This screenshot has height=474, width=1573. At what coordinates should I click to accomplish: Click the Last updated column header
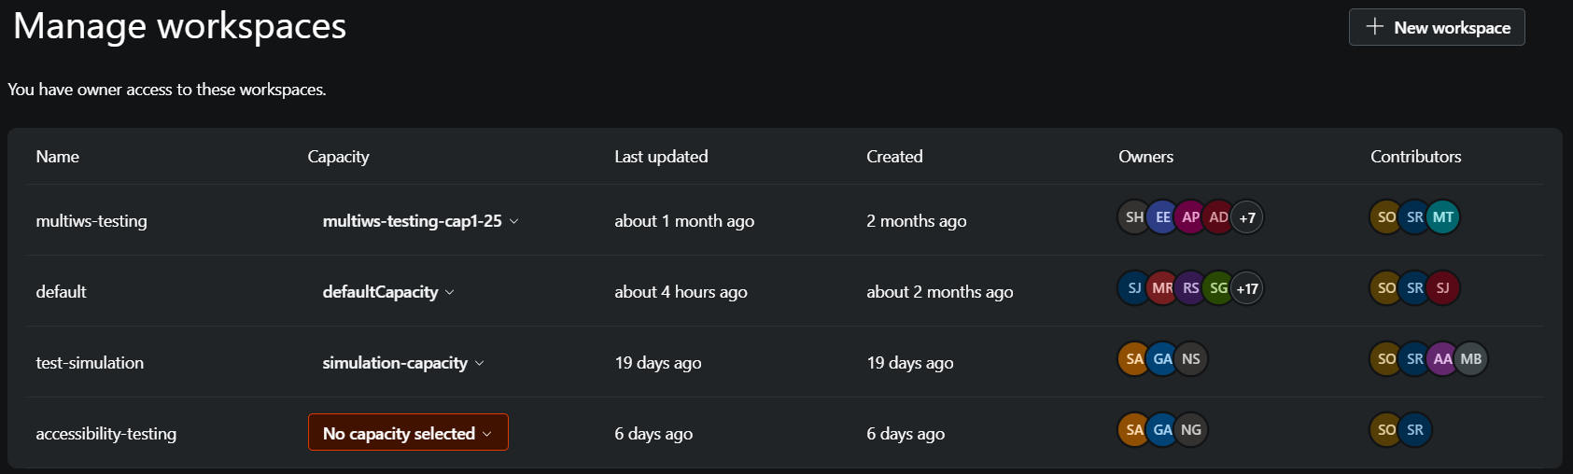661,157
